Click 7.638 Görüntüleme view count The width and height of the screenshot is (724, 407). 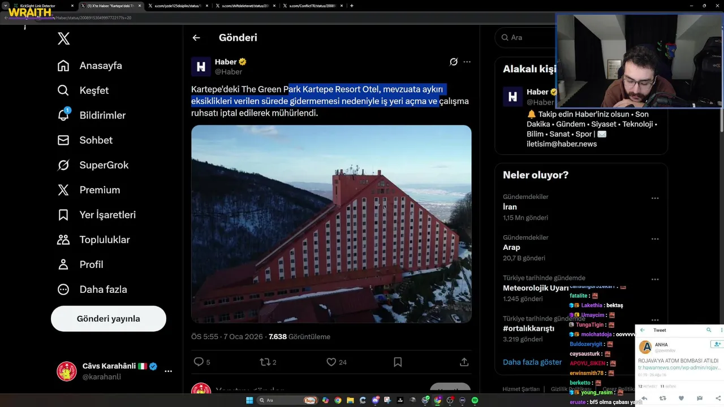pos(299,336)
